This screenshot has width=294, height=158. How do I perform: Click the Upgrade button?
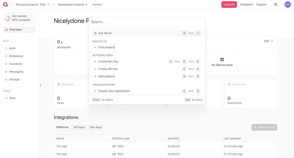229,5
